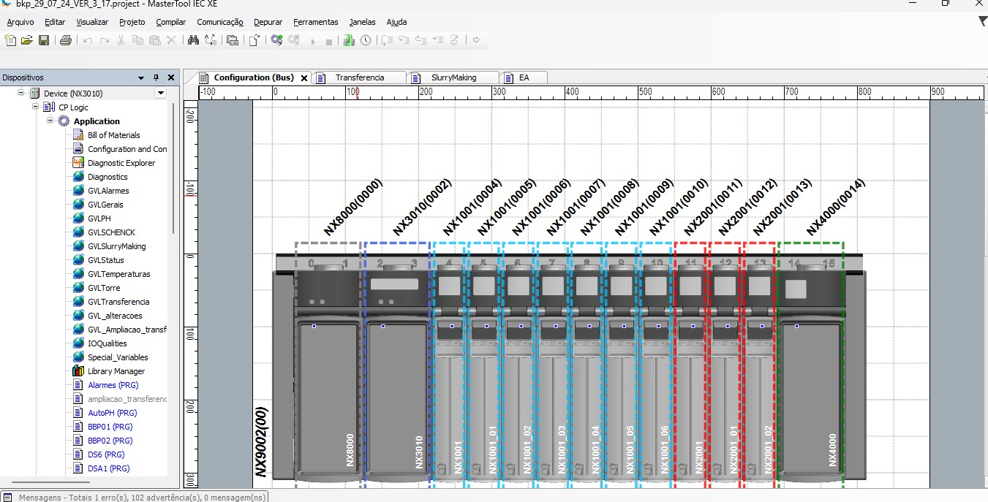
Task: Open the Dispositivos panel options dropdown arrow
Action: [141, 77]
